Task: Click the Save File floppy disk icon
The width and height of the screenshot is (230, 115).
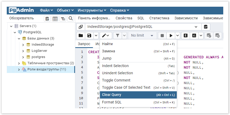Action: coord(89,35)
